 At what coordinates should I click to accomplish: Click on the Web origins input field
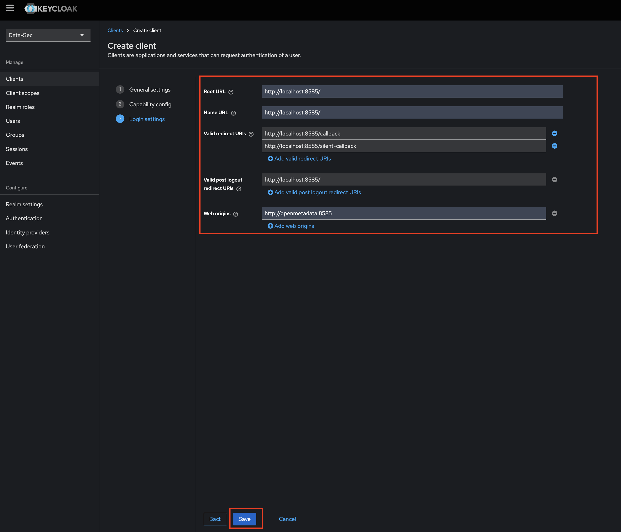pos(403,213)
